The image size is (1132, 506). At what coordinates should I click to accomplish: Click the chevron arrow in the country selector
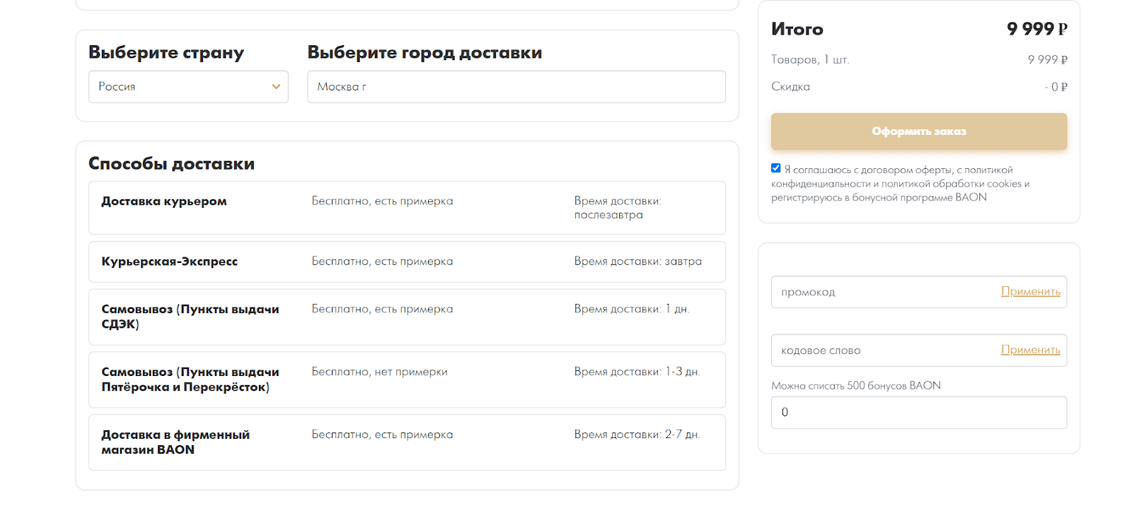point(276,86)
